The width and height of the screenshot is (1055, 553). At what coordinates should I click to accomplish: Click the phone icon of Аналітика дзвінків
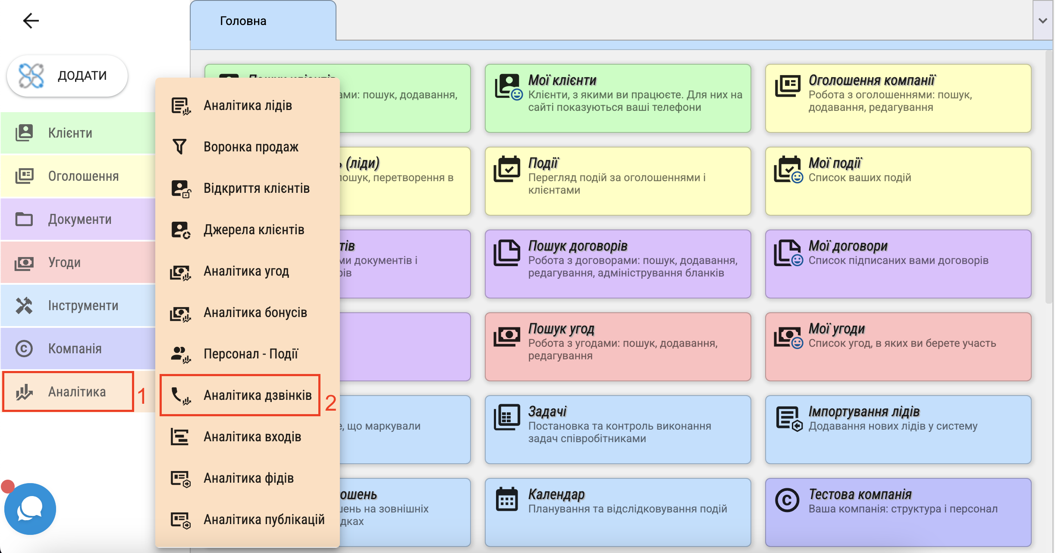pyautogui.click(x=181, y=396)
